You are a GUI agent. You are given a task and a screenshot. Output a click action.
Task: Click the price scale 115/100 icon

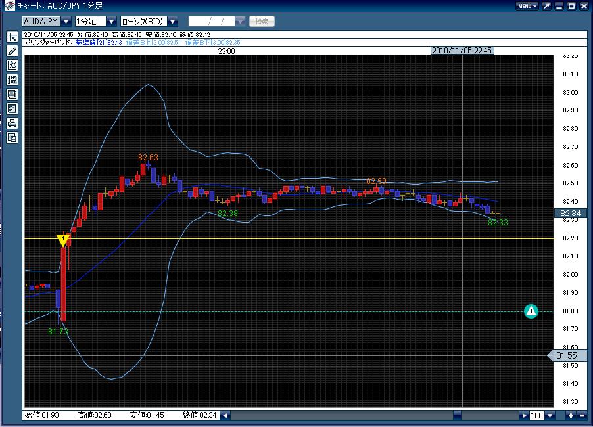12,79
